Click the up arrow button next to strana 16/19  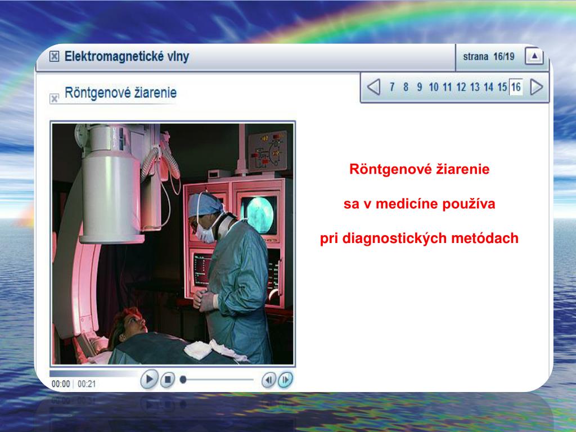point(534,57)
